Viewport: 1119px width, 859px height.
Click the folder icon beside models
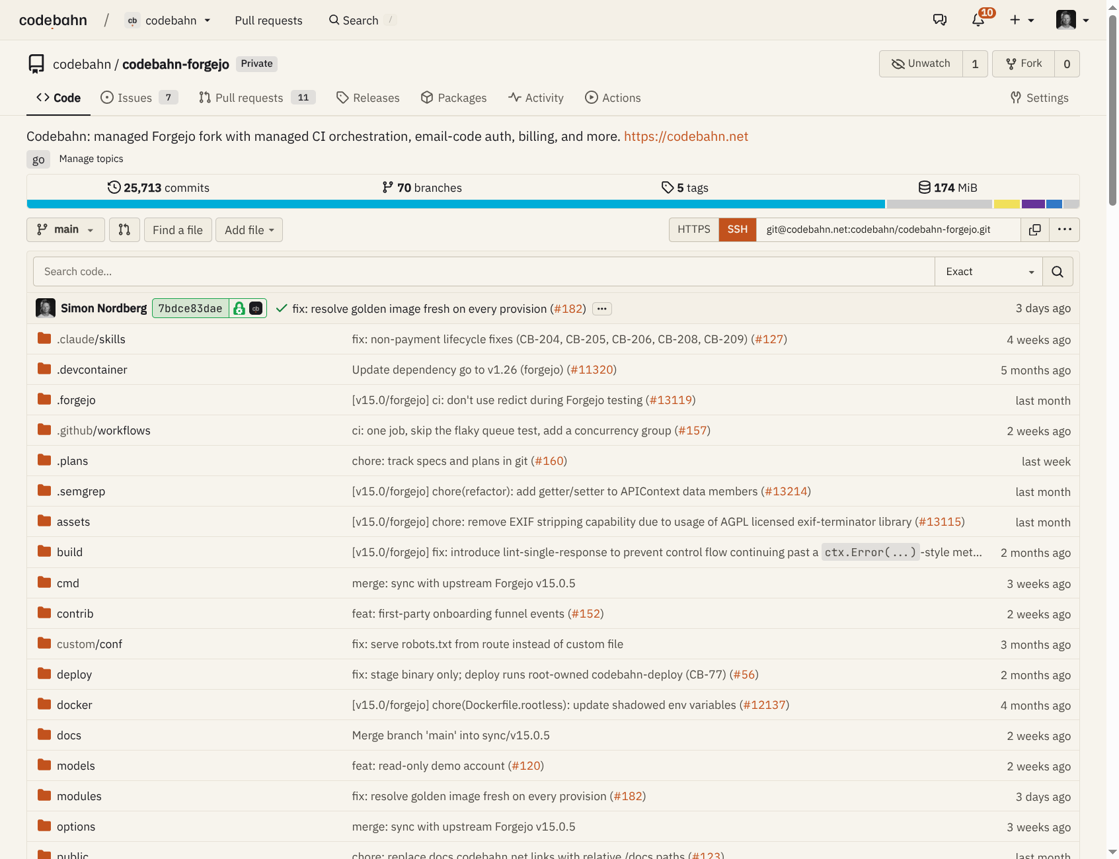coord(44,765)
